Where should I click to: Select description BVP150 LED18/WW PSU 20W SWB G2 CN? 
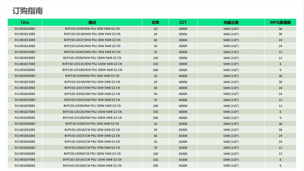pos(92,34)
